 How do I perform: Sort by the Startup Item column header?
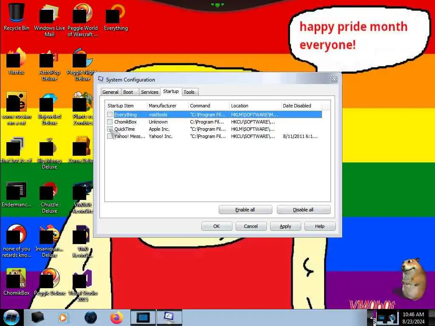click(x=126, y=106)
